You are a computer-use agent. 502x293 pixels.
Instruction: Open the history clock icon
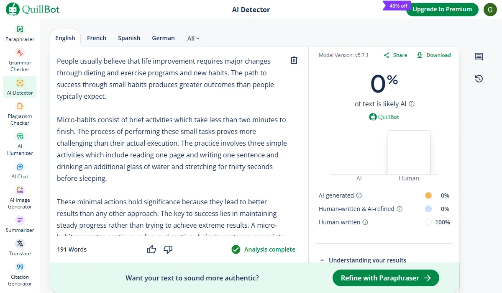(x=479, y=79)
